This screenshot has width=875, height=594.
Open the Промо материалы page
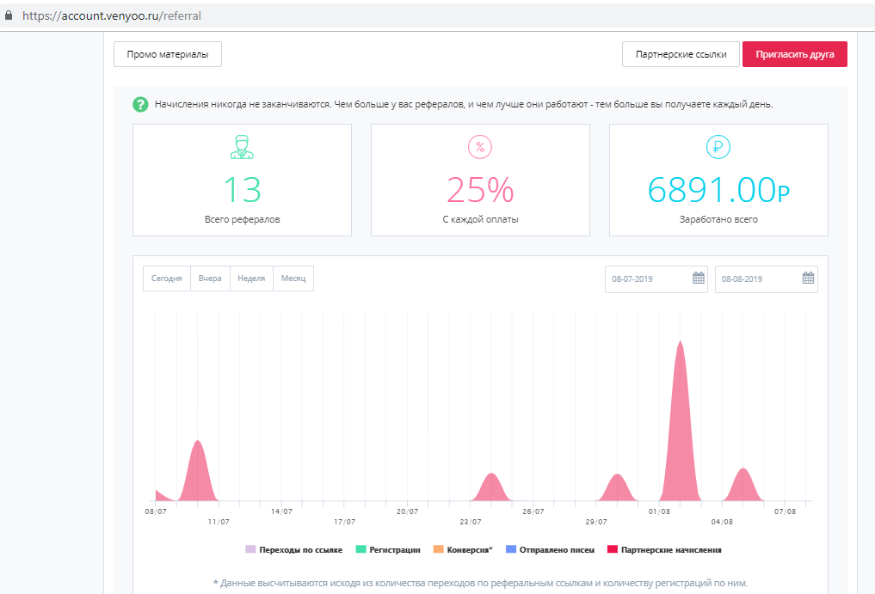click(x=168, y=54)
